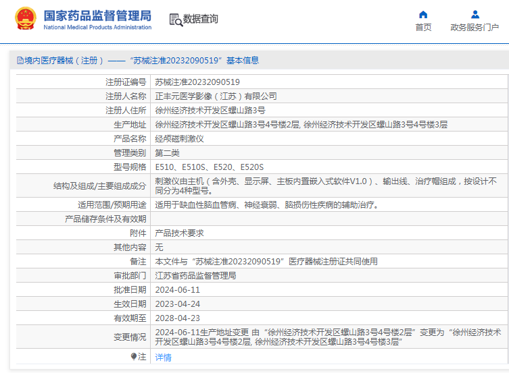Click the 注册证编号 label
This screenshot has height=373, width=509.
126,82
